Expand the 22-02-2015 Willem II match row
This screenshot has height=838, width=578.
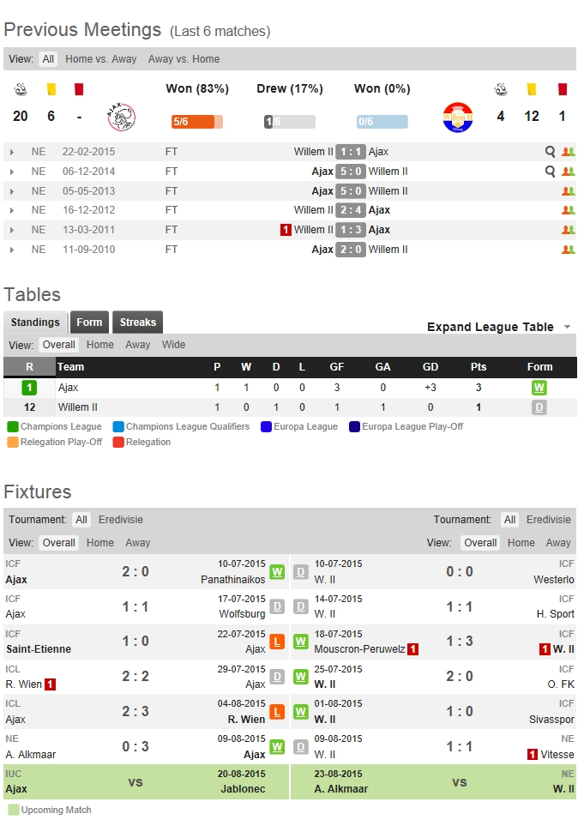12,152
